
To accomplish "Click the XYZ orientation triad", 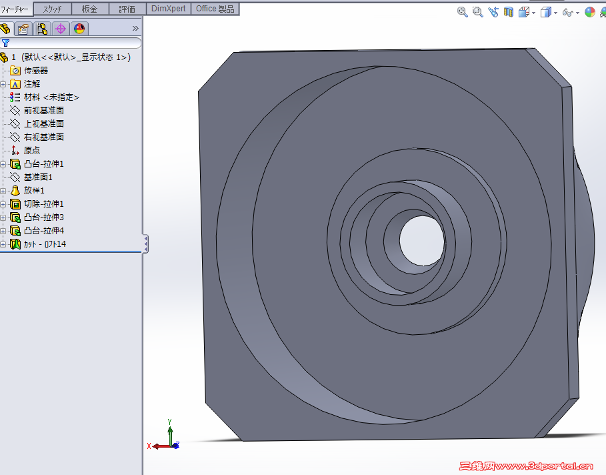I will (163, 434).
